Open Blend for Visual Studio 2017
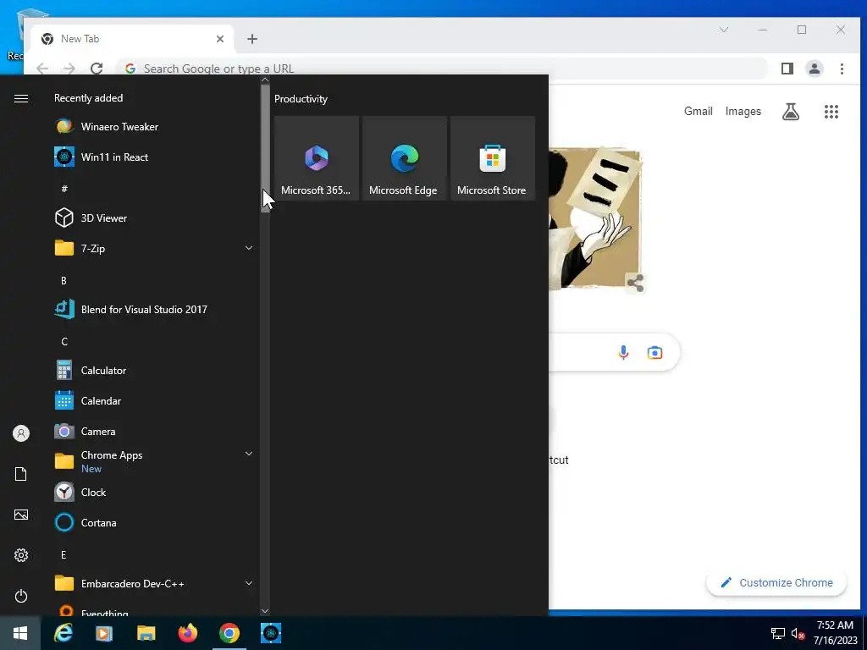Viewport: 867px width, 650px height. coord(153,310)
